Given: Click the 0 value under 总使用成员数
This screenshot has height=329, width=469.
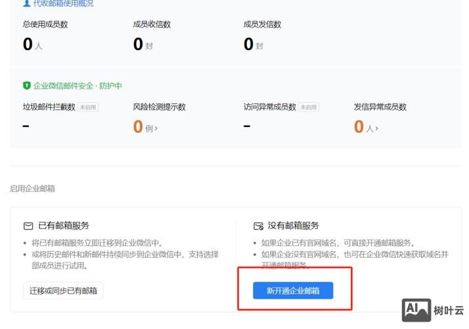Looking at the screenshot, I should (x=28, y=44).
